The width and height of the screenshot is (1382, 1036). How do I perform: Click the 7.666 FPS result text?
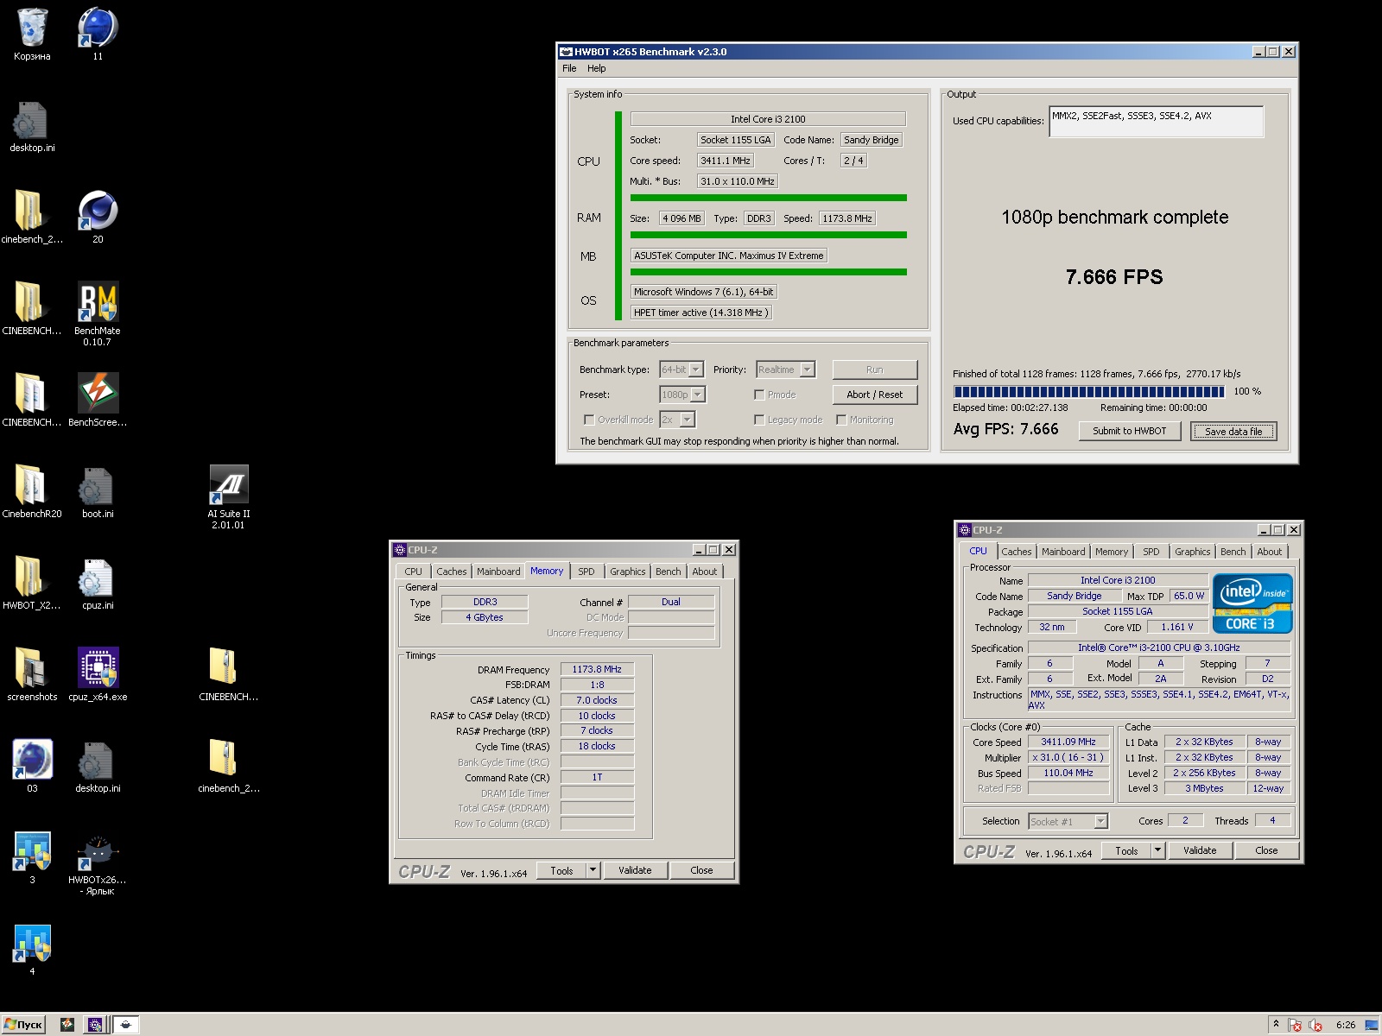click(x=1114, y=277)
